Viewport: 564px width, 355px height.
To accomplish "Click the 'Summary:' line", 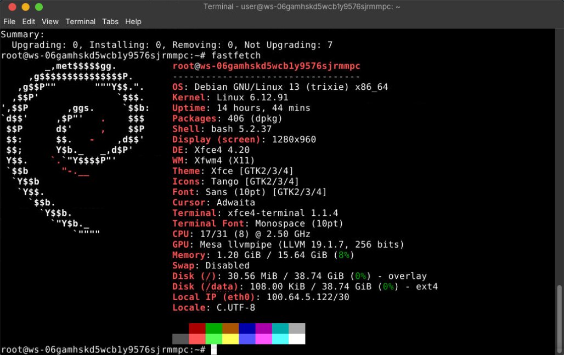I will (x=22, y=35).
